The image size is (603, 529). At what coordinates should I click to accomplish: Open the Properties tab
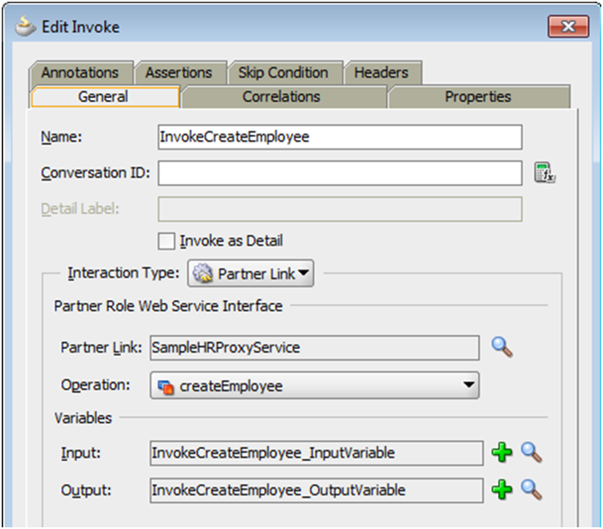tap(478, 97)
